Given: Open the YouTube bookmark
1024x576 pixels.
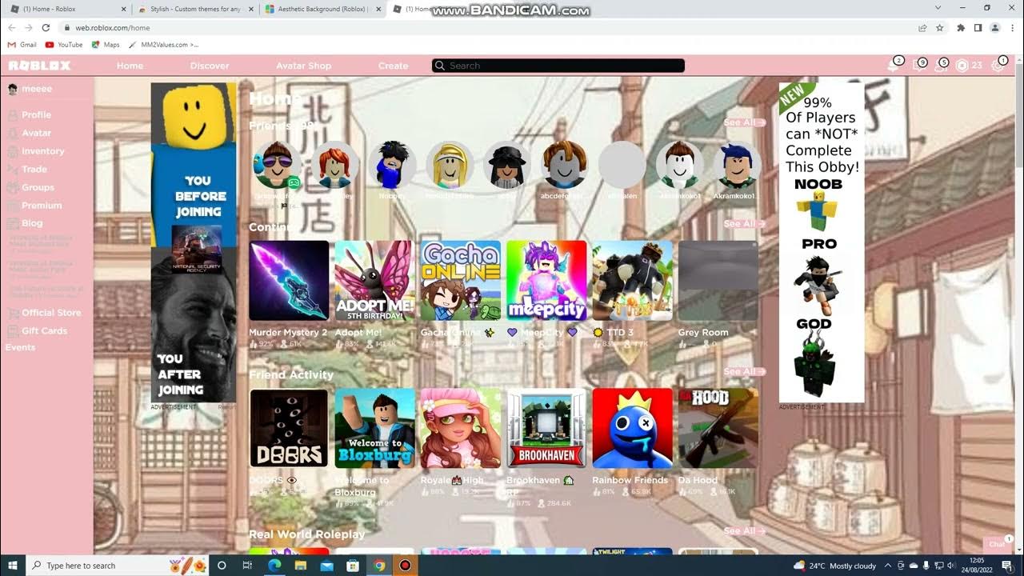Looking at the screenshot, I should coord(64,45).
